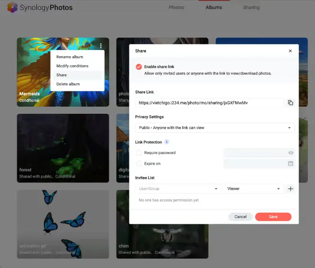
Task: Click the share link URL field
Action: tap(209, 102)
